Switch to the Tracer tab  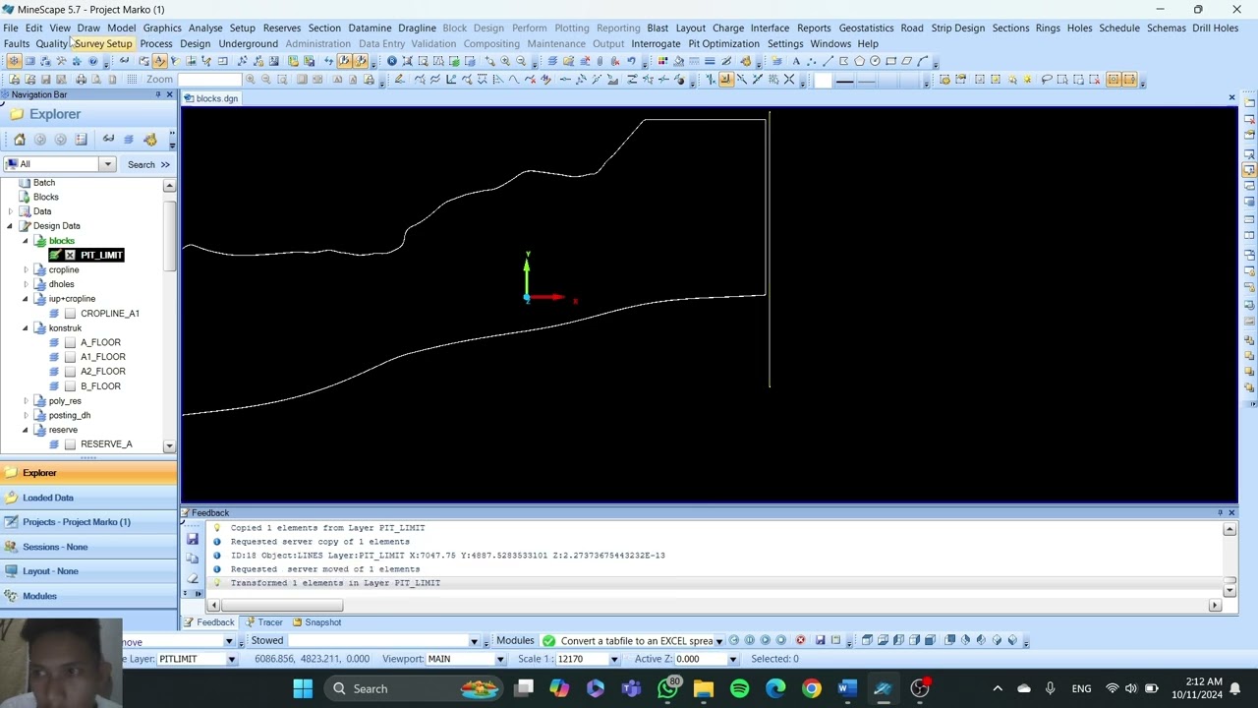click(x=262, y=622)
